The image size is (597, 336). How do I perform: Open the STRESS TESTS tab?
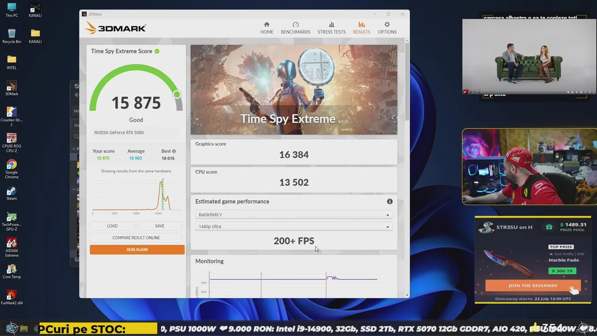(x=332, y=28)
